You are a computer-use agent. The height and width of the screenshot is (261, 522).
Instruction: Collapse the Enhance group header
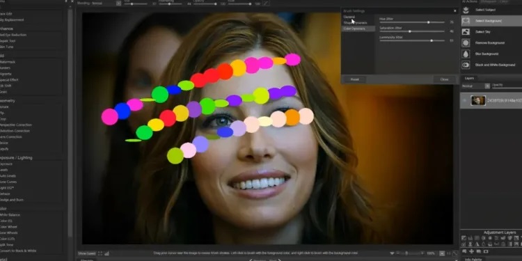[x=7, y=29]
